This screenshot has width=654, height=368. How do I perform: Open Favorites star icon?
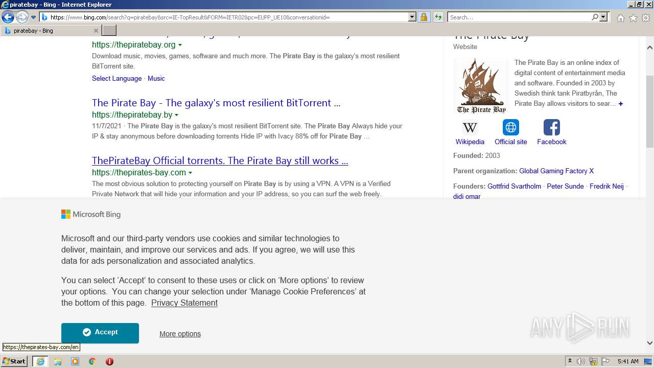pos(633,18)
